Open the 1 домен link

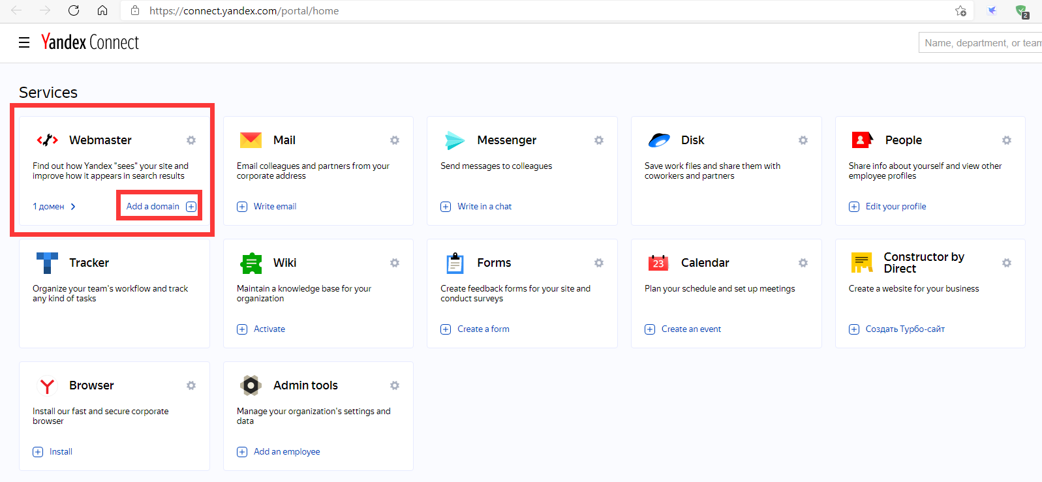54,206
